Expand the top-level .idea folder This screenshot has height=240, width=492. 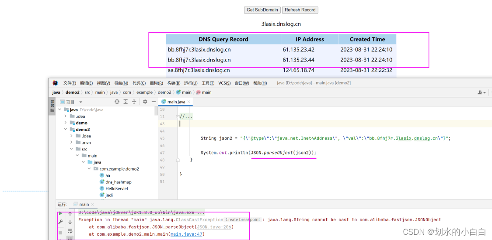[x=65, y=117]
